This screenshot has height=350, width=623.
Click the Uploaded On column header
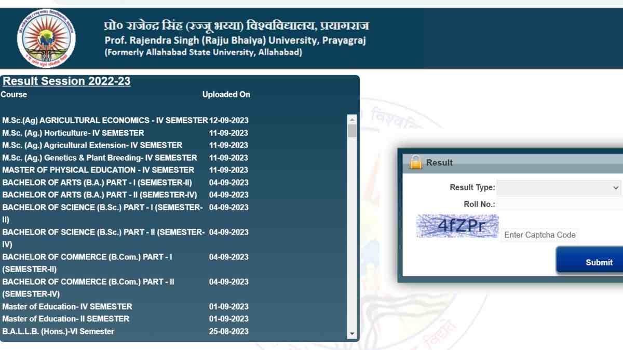pyautogui.click(x=226, y=94)
